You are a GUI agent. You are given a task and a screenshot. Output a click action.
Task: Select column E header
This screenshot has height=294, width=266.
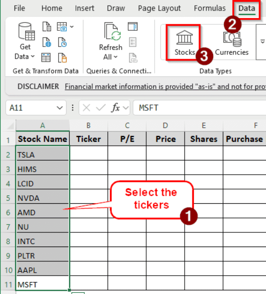coord(204,126)
